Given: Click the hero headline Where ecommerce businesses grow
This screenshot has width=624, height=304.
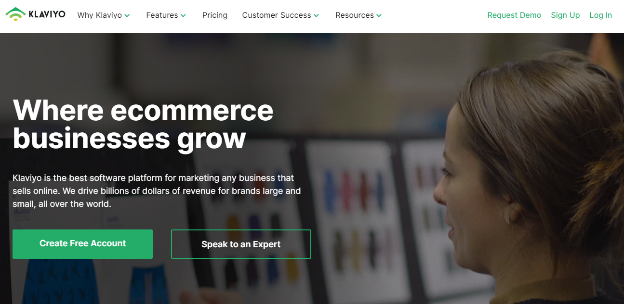Looking at the screenshot, I should point(143,124).
